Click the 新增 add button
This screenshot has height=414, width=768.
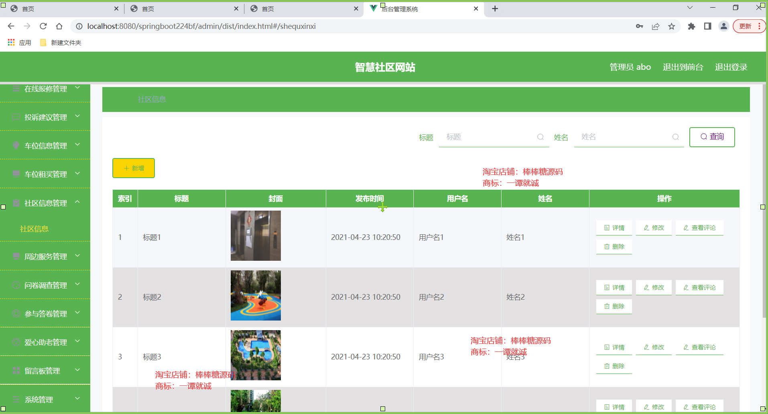pos(134,168)
